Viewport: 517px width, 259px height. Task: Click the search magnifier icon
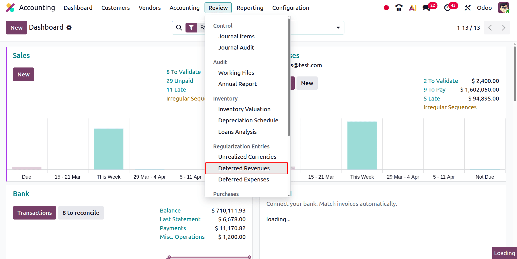point(179,27)
